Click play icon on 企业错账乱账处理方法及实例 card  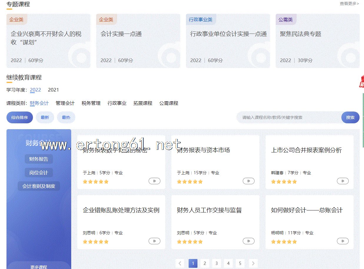[154, 241]
